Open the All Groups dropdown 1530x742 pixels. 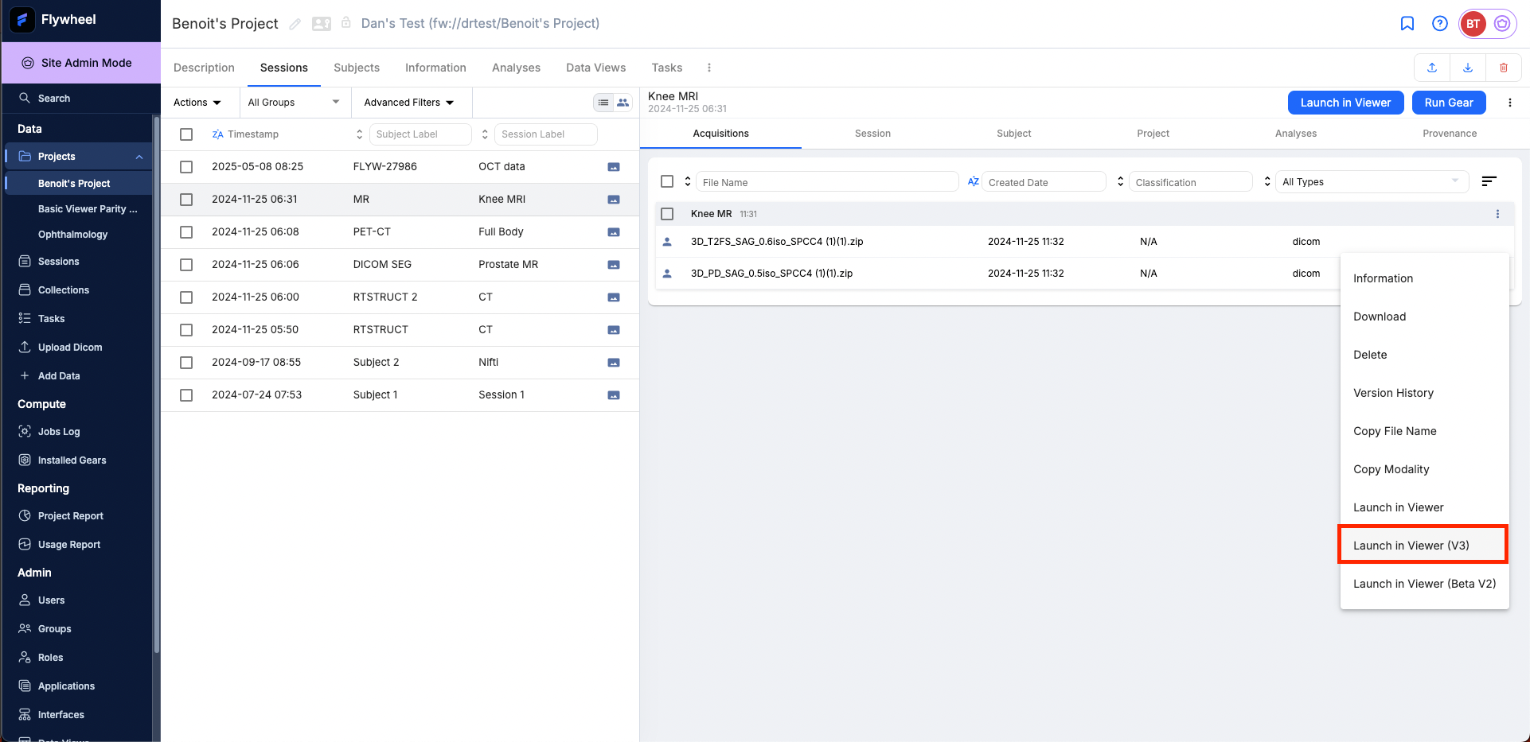pos(294,103)
